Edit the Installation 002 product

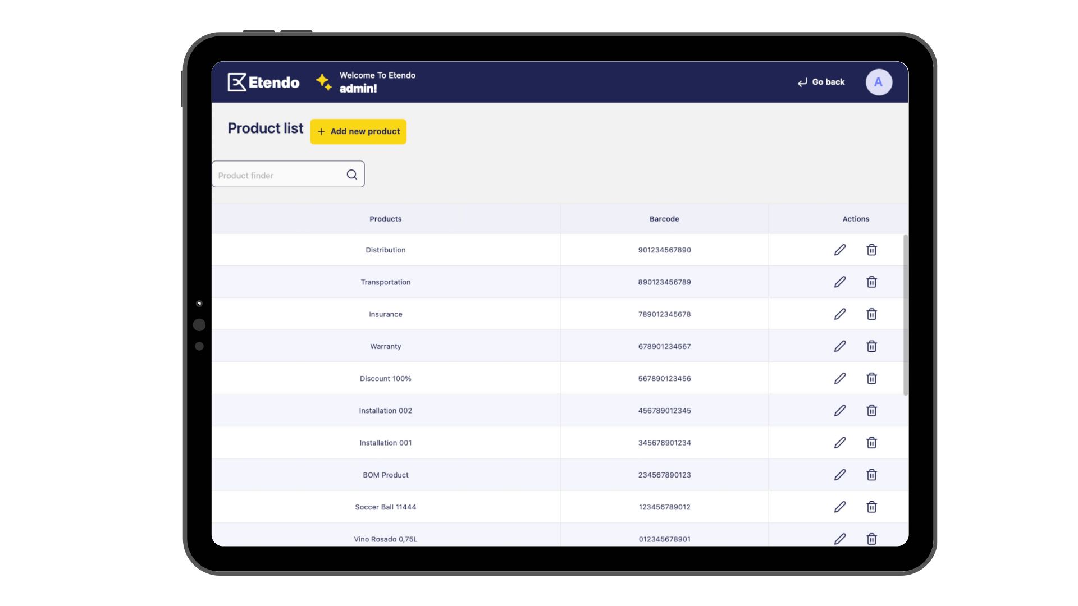[x=840, y=410]
